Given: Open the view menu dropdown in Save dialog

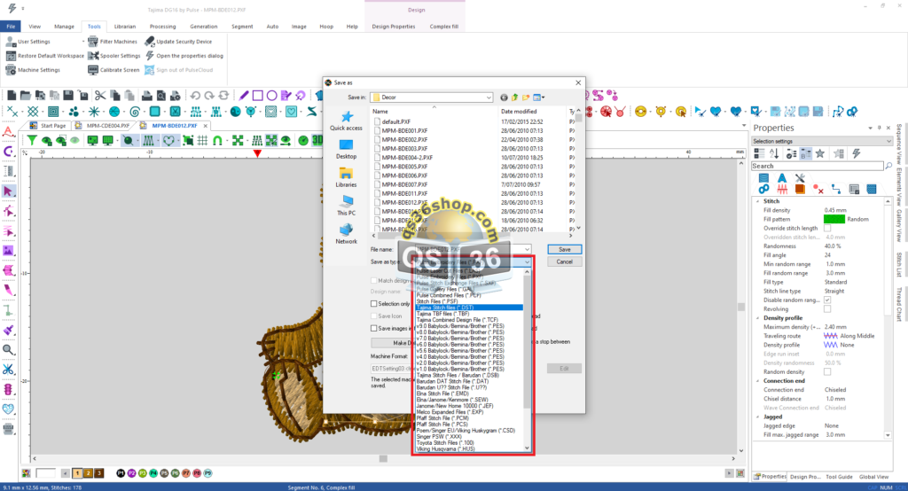Looking at the screenshot, I should (x=539, y=97).
